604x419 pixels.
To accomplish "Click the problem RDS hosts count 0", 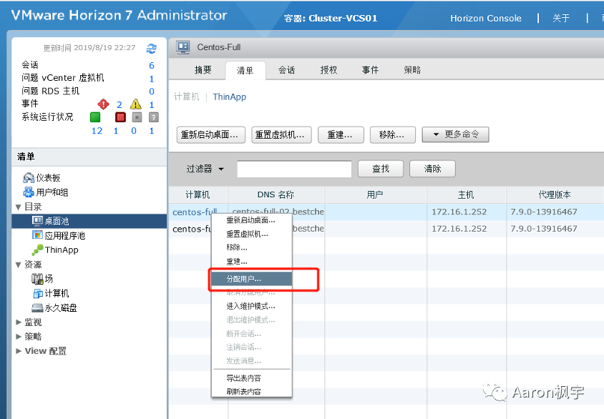I will coord(152,92).
